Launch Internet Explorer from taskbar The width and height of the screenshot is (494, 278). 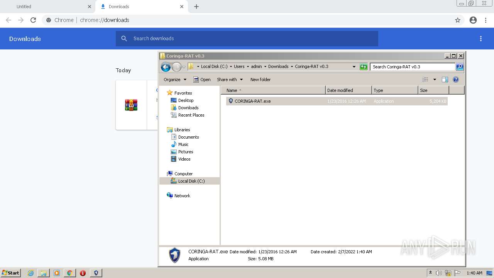coord(30,273)
